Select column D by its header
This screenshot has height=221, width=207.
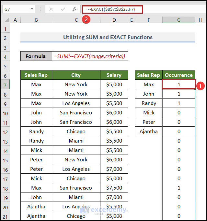[x=114, y=20]
